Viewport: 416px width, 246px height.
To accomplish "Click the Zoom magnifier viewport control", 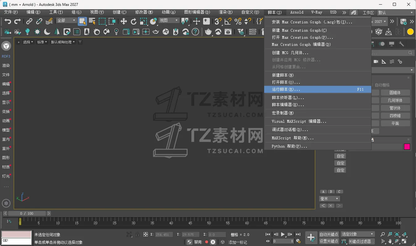I will (x=383, y=234).
